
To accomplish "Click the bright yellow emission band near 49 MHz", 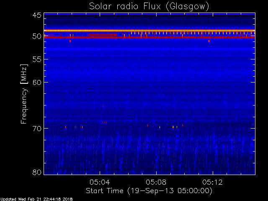I will point(149,31).
